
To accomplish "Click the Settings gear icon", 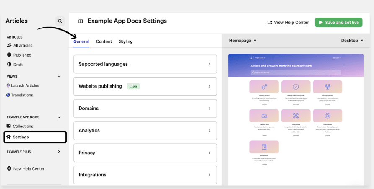I will [8, 137].
